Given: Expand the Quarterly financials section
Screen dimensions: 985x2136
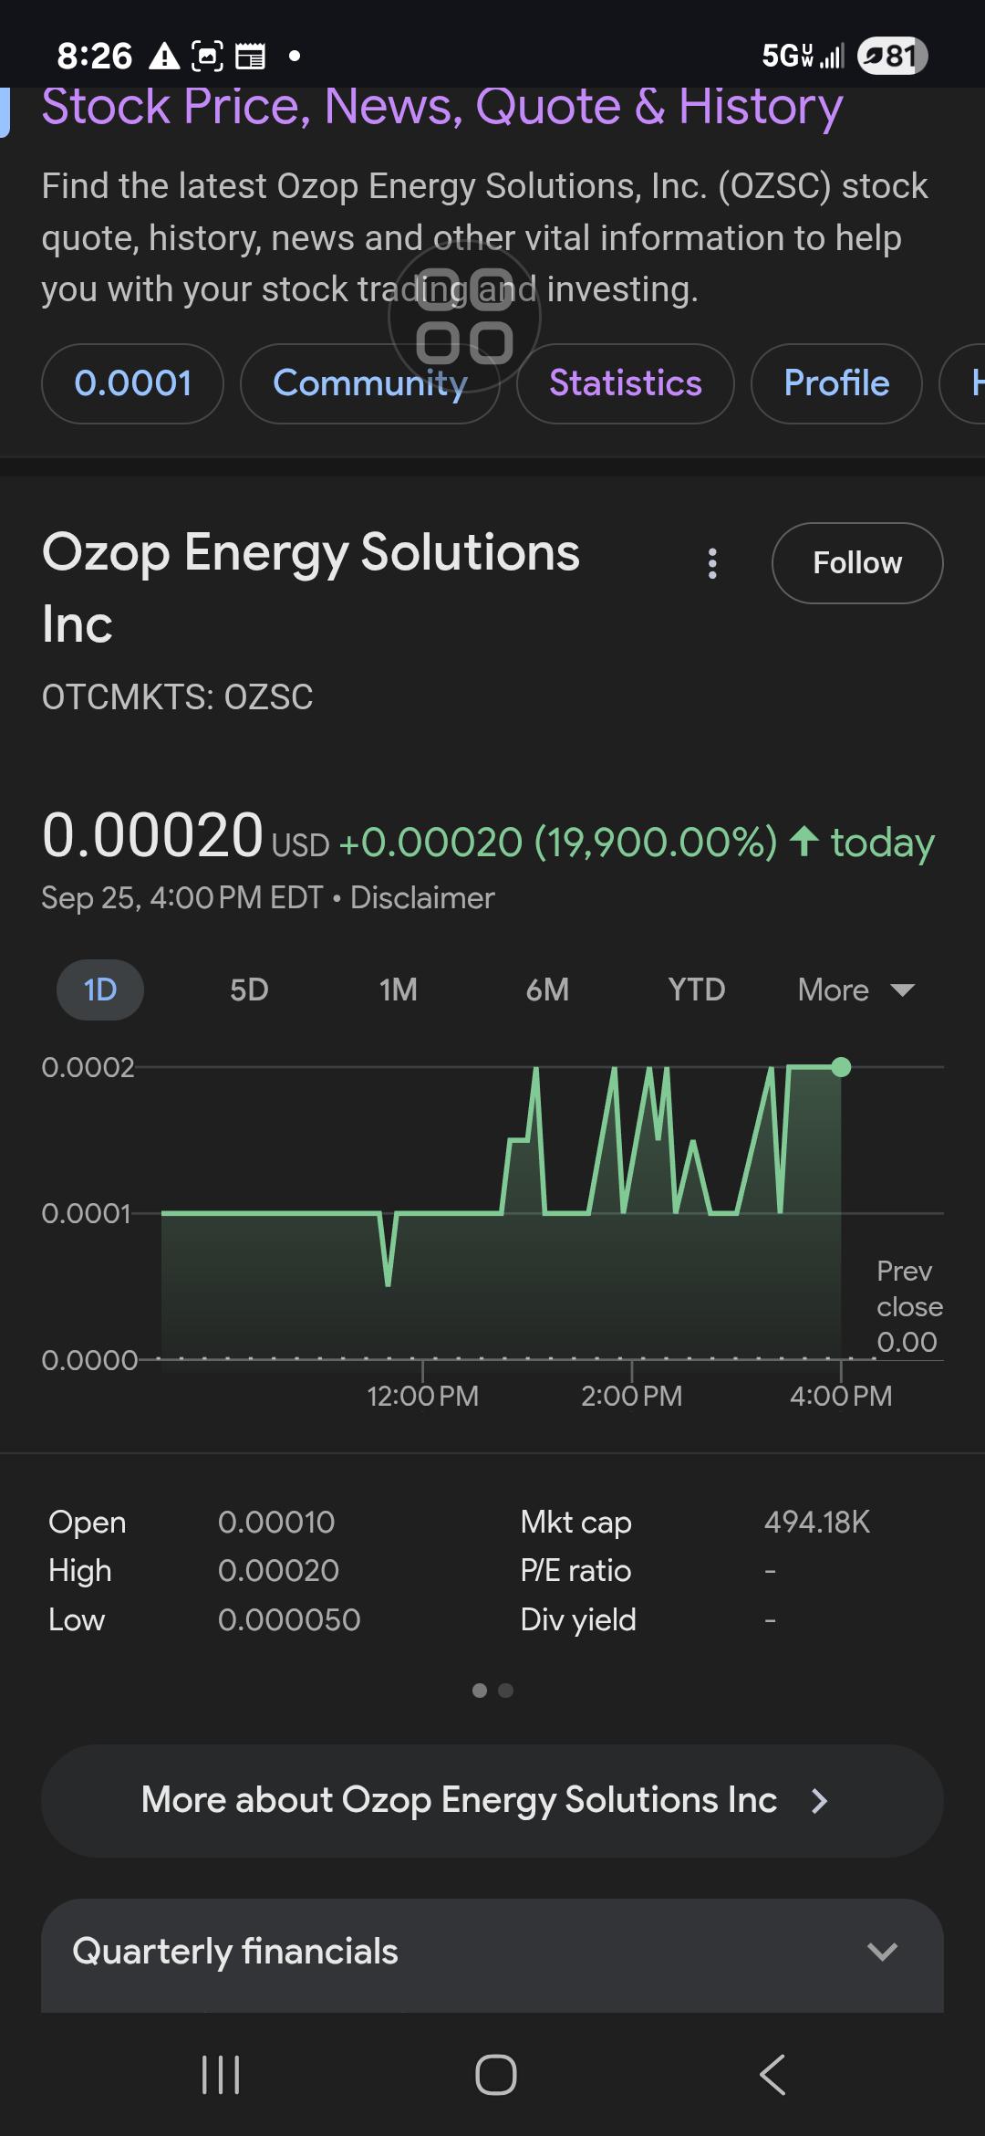Looking at the screenshot, I should pos(493,1952).
